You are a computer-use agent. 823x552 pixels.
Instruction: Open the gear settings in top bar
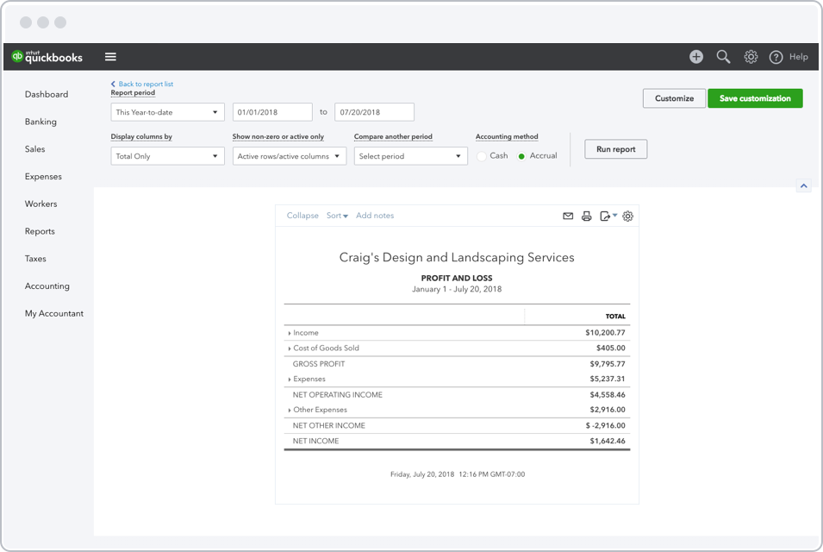(x=751, y=57)
